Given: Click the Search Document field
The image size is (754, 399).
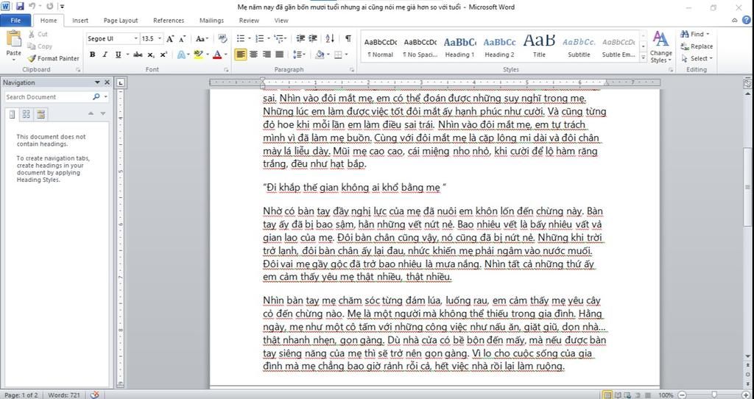Looking at the screenshot, I should pos(47,97).
